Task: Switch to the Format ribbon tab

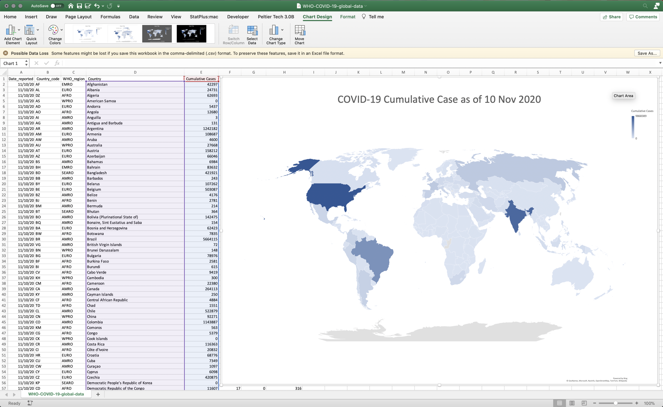Action: click(x=347, y=17)
